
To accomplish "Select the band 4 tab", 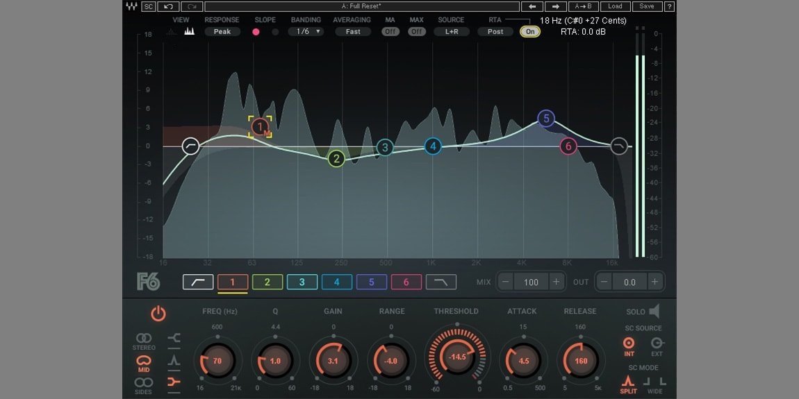I will (x=337, y=282).
